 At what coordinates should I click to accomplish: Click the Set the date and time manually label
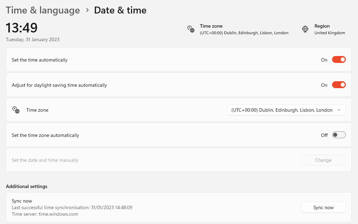[x=45, y=160]
